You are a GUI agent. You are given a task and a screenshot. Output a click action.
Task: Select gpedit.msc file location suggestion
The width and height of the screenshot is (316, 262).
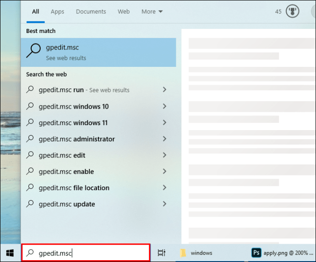point(98,188)
